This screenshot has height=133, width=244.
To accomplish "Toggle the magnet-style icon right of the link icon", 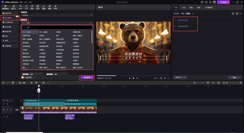I will coord(208,83).
